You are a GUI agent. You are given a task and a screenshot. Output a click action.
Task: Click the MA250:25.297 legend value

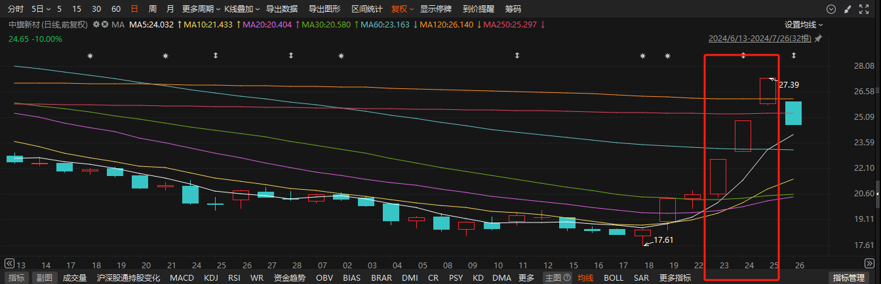click(x=510, y=24)
